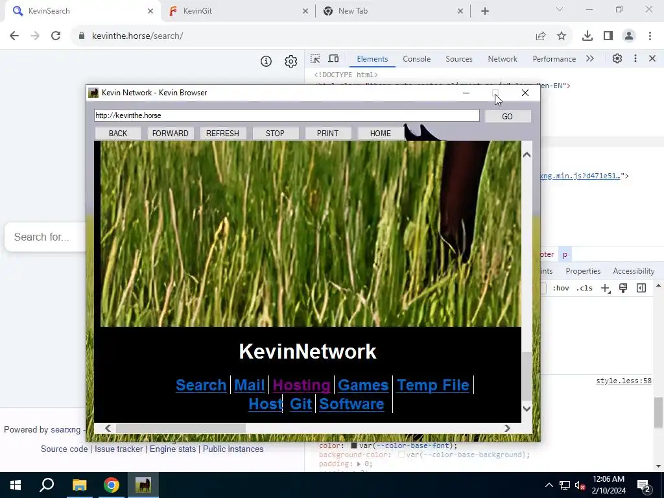Click scroll-down arrow in Kevin Browser page

[x=527, y=409]
